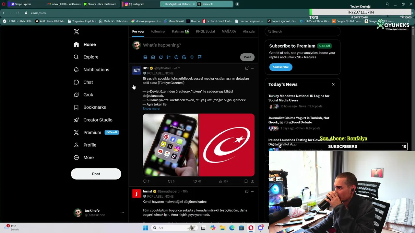Share the BPT post
The height and width of the screenshot is (233, 415).
click(x=253, y=181)
